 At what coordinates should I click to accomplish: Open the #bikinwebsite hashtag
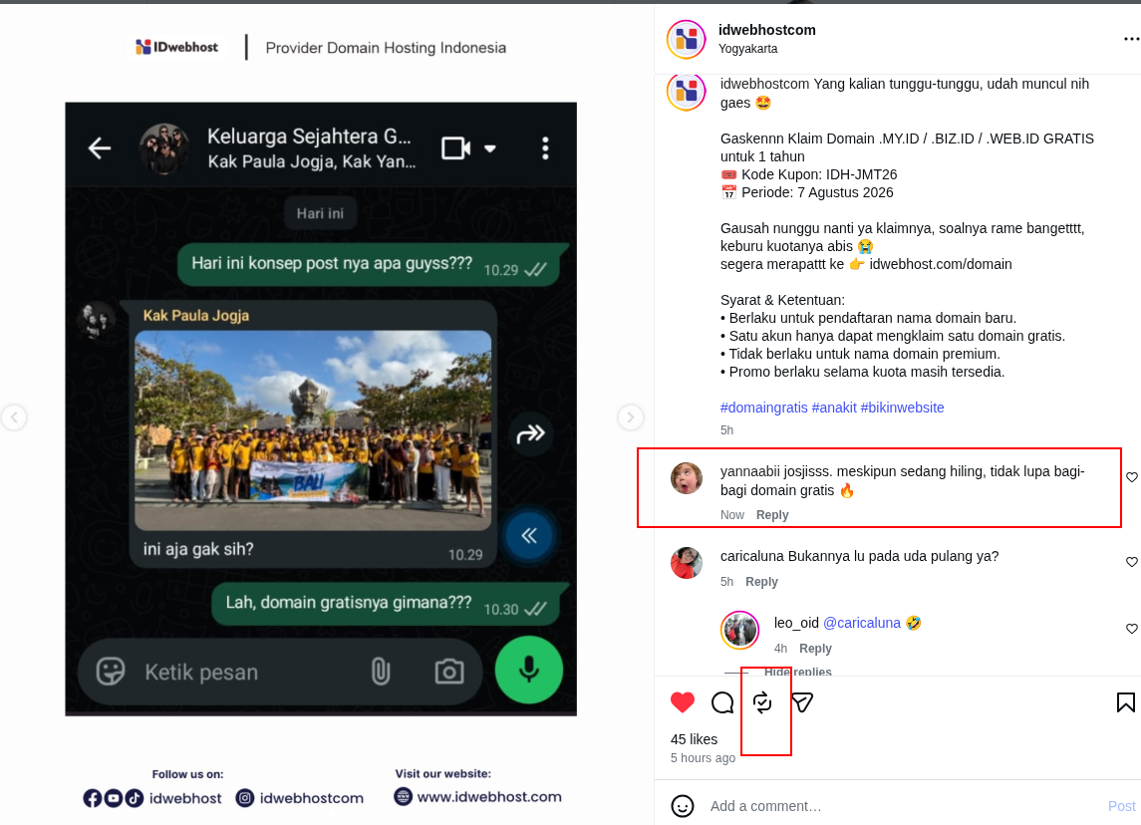point(902,408)
